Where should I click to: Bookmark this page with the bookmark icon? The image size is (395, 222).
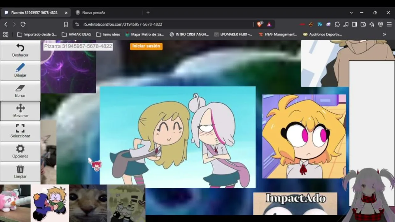click(66, 24)
